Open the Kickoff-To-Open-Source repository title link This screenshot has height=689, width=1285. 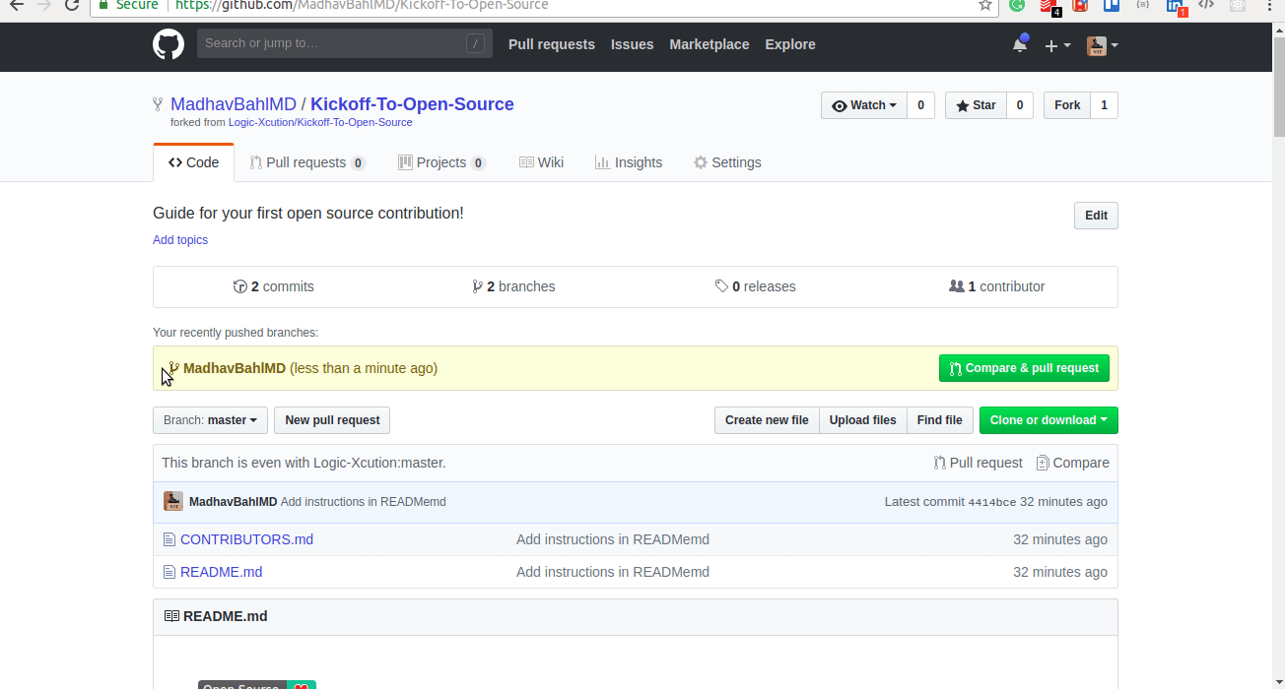pyautogui.click(x=412, y=104)
